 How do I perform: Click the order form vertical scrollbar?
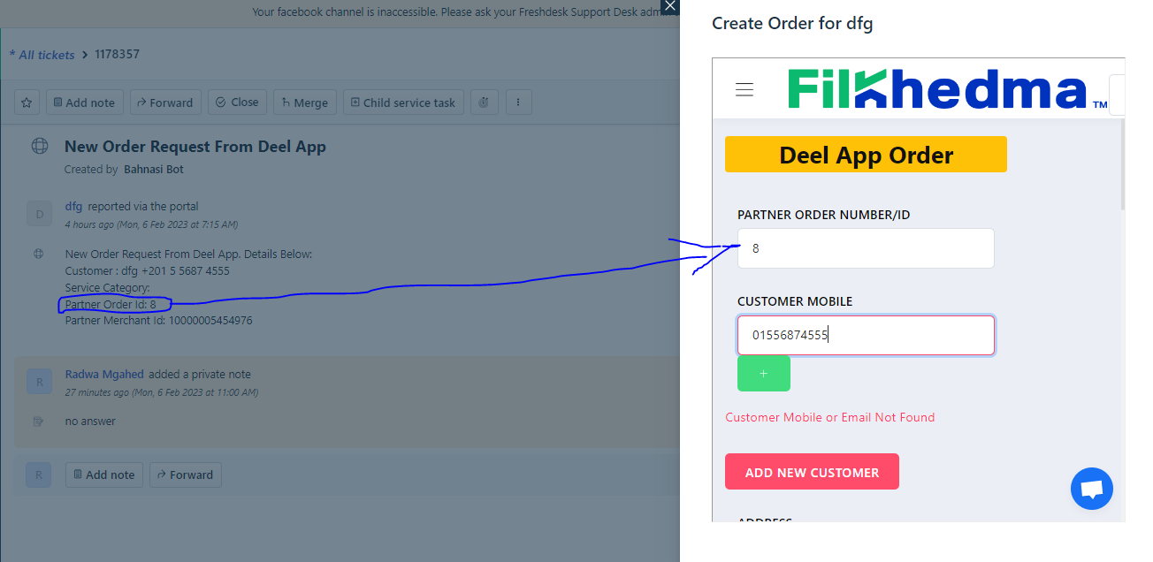click(1123, 166)
